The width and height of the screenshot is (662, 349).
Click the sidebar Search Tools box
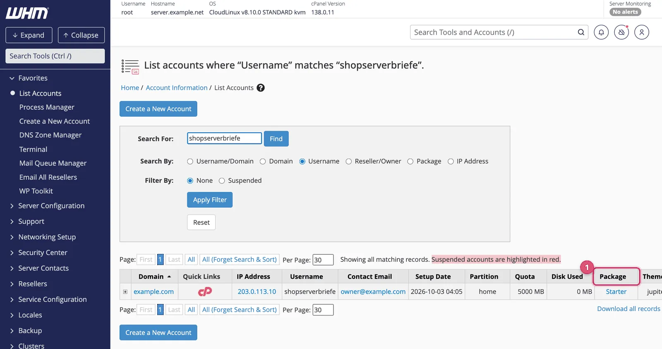click(x=55, y=56)
